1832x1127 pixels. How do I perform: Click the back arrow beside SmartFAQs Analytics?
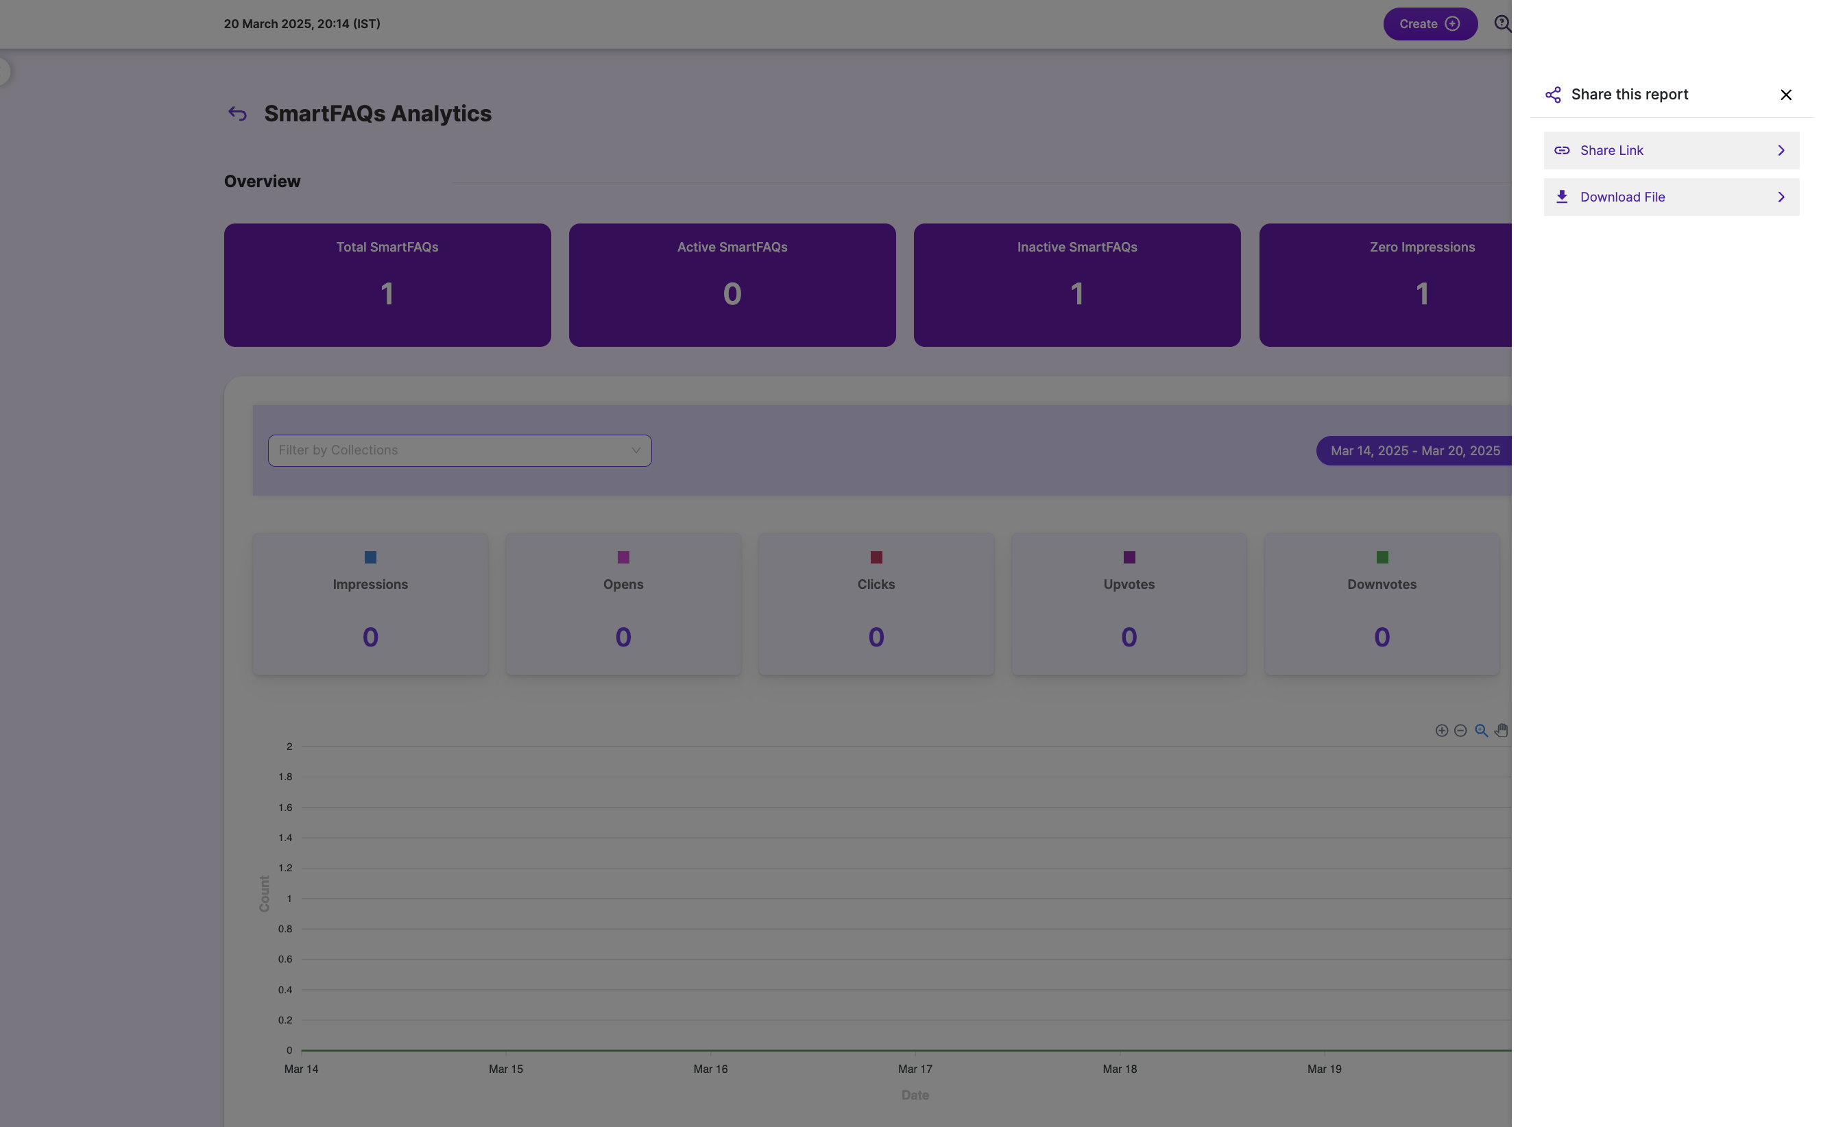(x=237, y=113)
